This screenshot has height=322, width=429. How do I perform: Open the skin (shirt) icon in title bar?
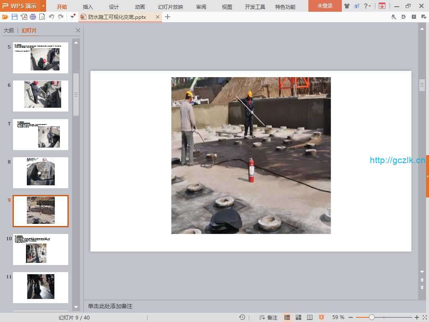pyautogui.click(x=347, y=6)
